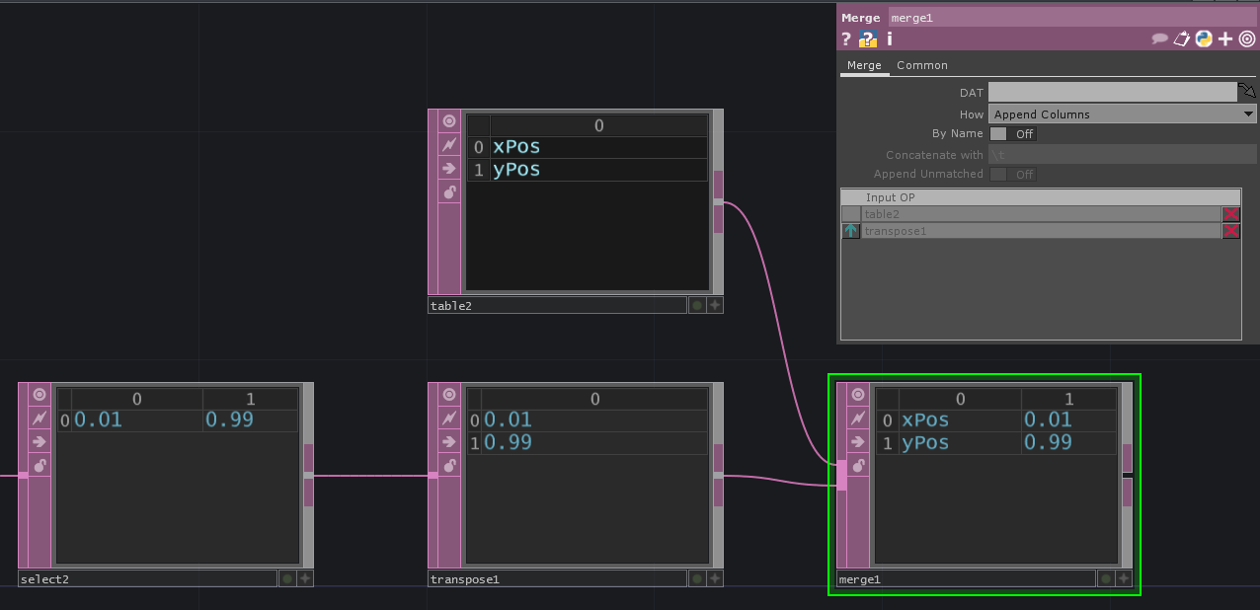Remove table2 input with its red X
1260x610 pixels.
[x=1230, y=214]
